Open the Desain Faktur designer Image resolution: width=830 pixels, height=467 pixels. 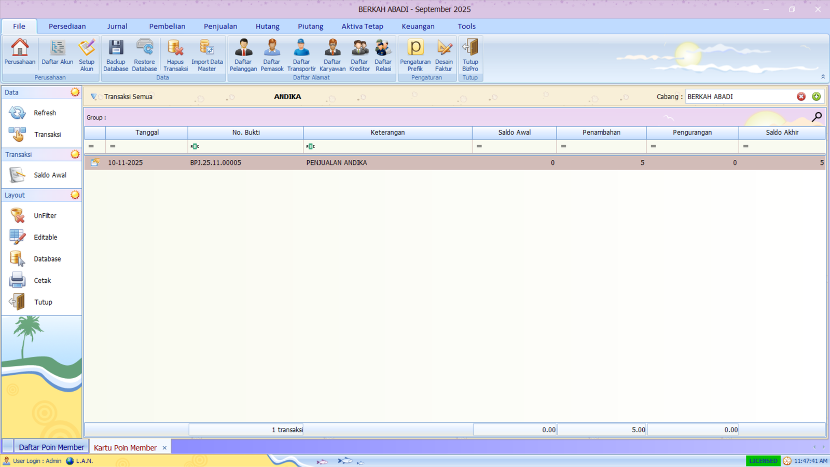(x=444, y=54)
